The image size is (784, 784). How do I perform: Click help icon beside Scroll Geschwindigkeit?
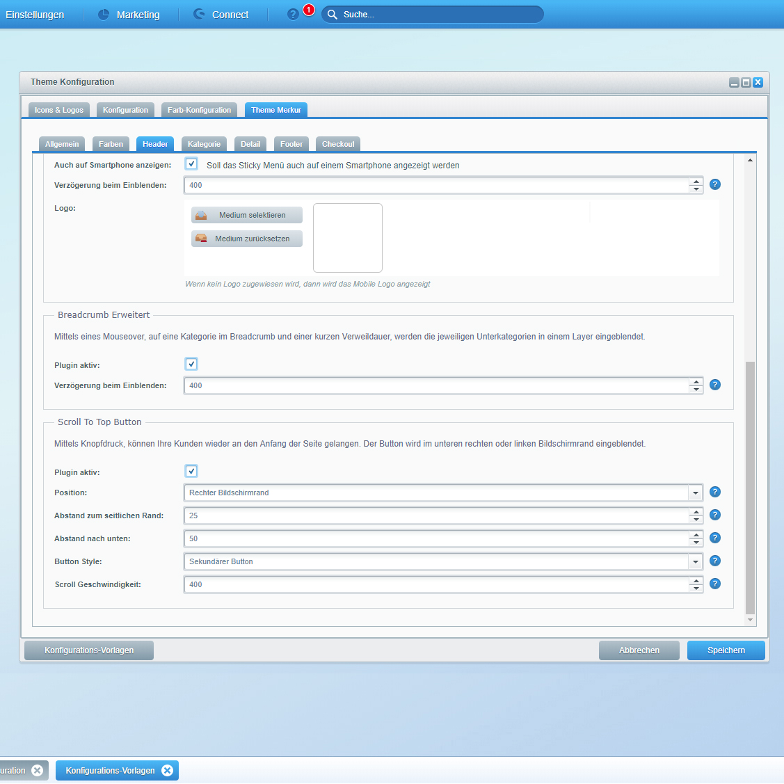[715, 584]
